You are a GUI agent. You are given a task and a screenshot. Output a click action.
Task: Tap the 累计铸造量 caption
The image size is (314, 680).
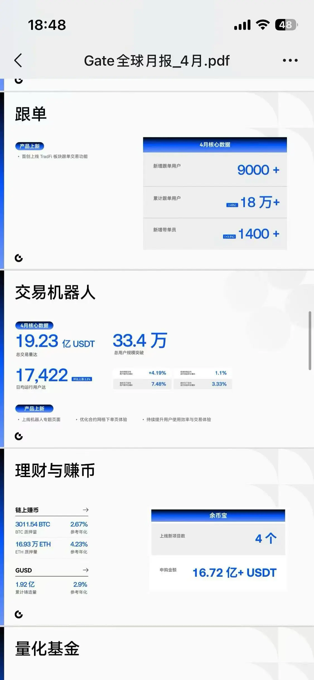tap(26, 592)
